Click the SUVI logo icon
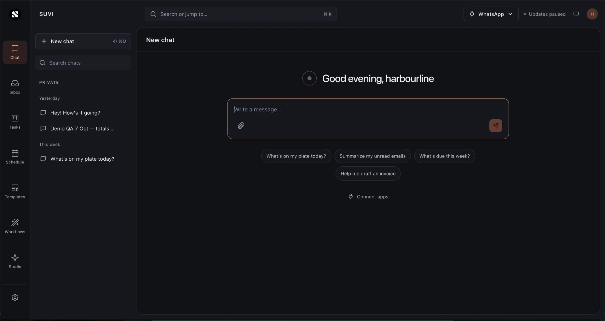The image size is (605, 321). (15, 14)
